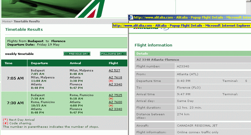
Task: Click the Same Day arrival day value
Action: click(185, 101)
